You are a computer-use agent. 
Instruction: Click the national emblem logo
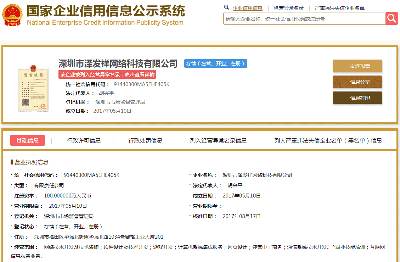[x=12, y=15]
